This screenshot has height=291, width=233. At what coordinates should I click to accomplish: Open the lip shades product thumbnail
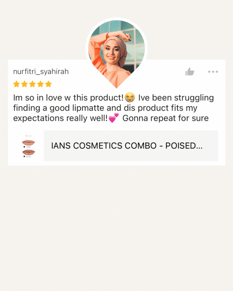(28, 146)
